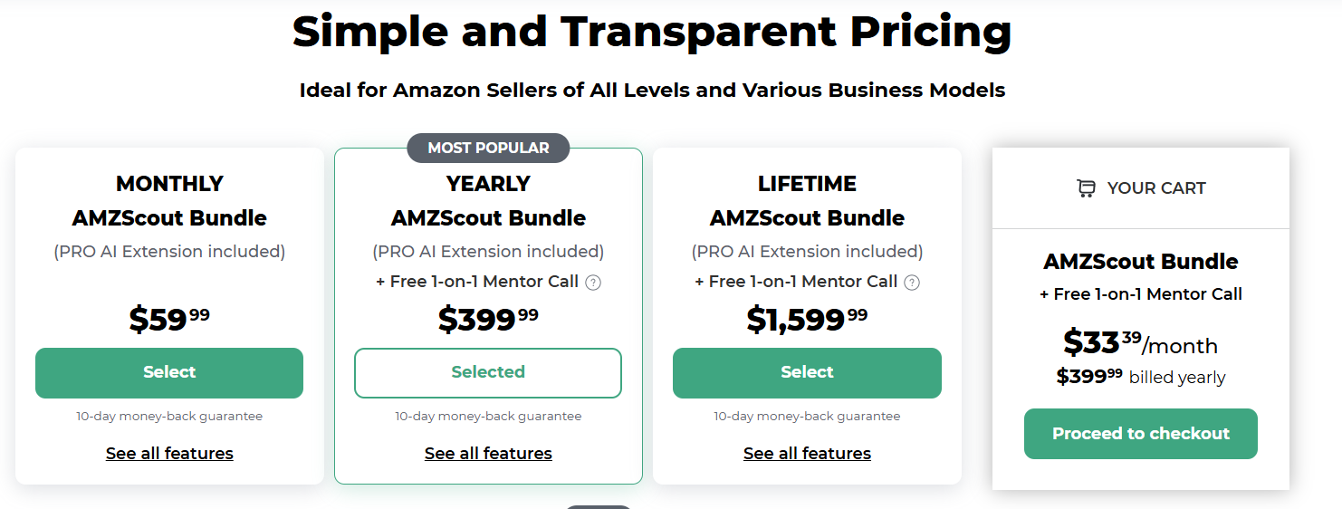
Task: Click the Simple and Transparent Pricing title
Action: [652, 32]
